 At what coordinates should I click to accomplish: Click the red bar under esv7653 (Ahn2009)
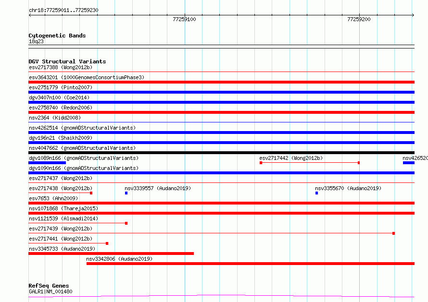[x=221, y=203]
